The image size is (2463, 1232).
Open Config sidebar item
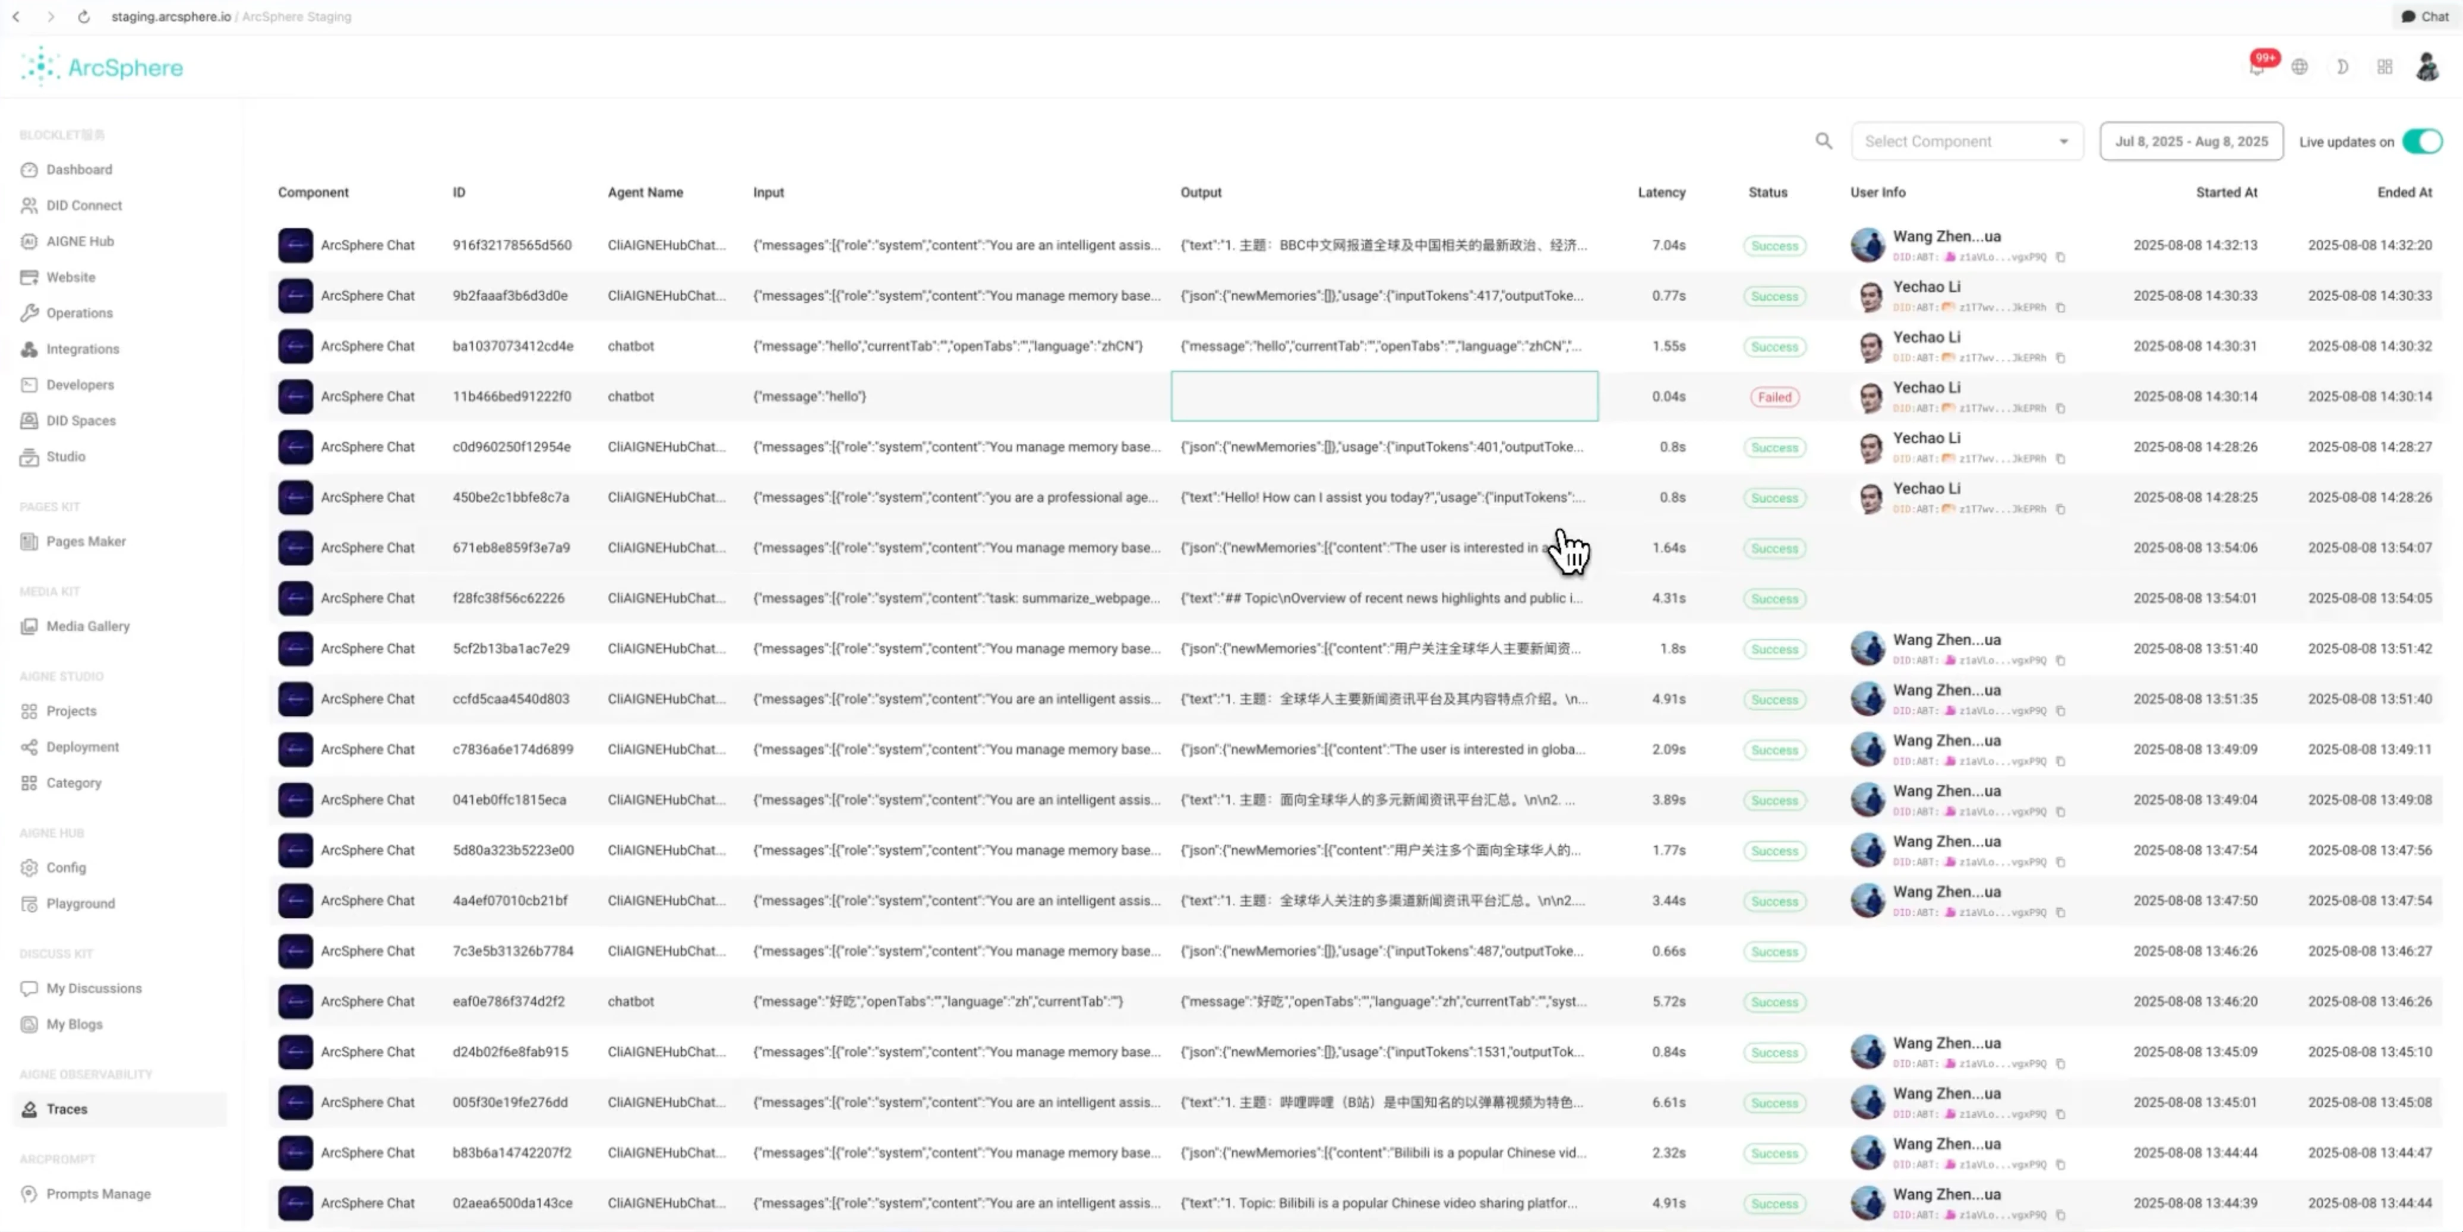click(x=66, y=868)
